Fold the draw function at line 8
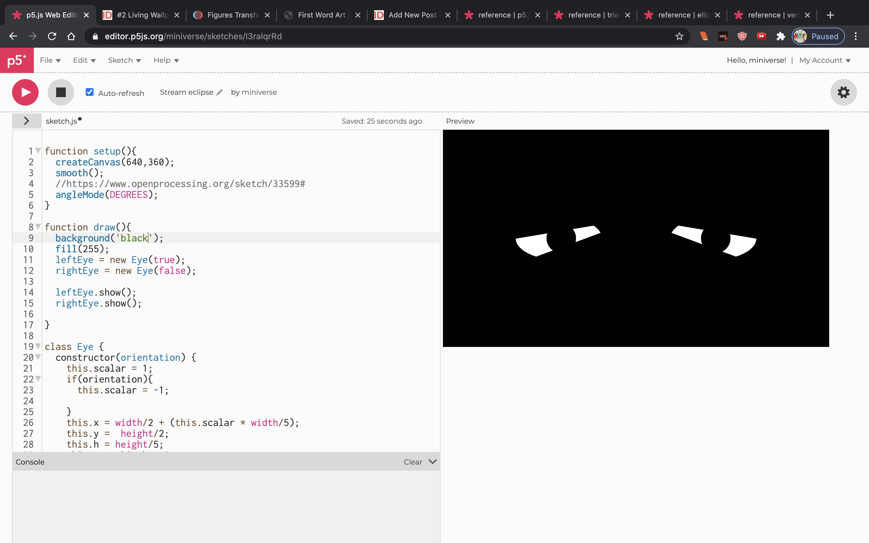This screenshot has width=869, height=543. pos(38,227)
